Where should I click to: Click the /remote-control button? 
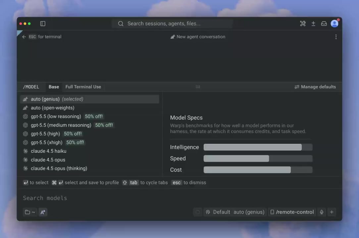coord(292,212)
